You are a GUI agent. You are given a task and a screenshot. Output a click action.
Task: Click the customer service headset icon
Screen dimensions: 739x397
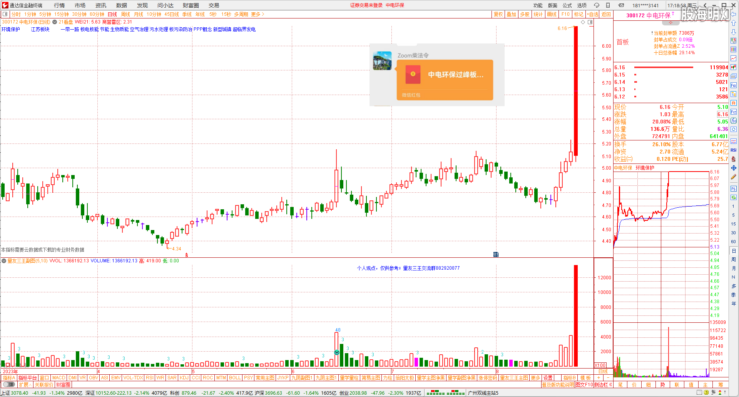tap(597, 5)
